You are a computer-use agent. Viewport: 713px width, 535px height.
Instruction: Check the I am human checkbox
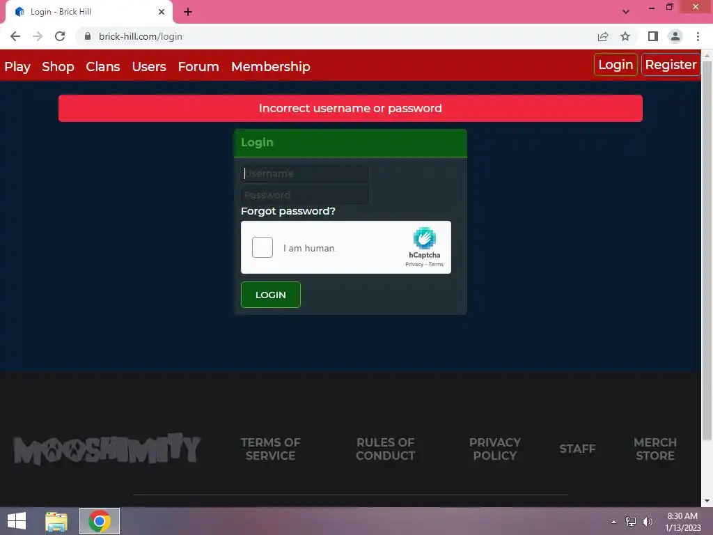pyautogui.click(x=263, y=247)
